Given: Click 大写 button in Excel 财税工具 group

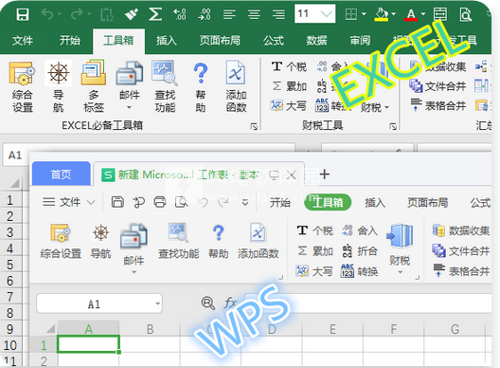Looking at the screenshot, I should (288, 105).
